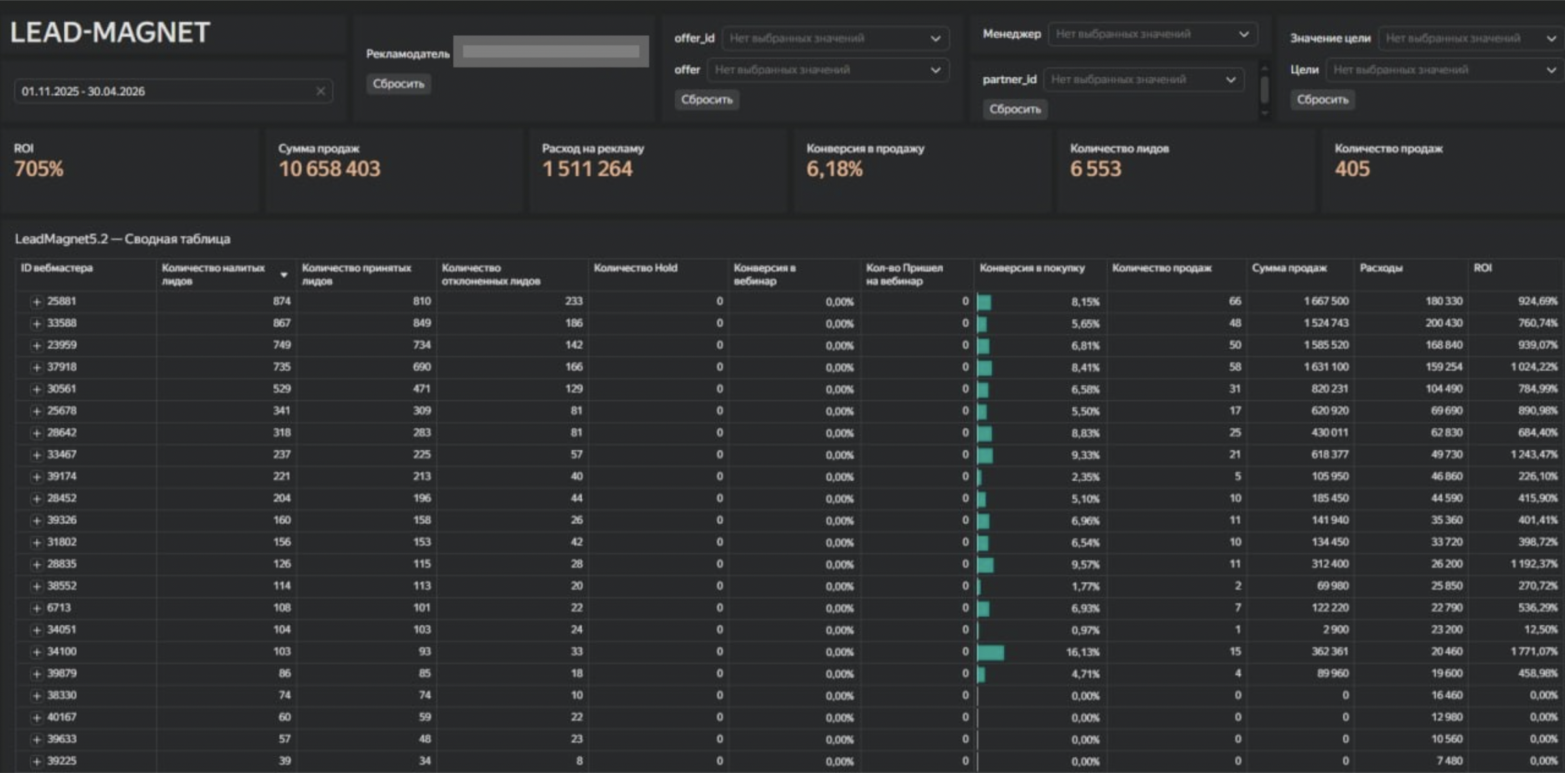Open the offer dropdown
This screenshot has height=773, width=1565.
point(828,70)
